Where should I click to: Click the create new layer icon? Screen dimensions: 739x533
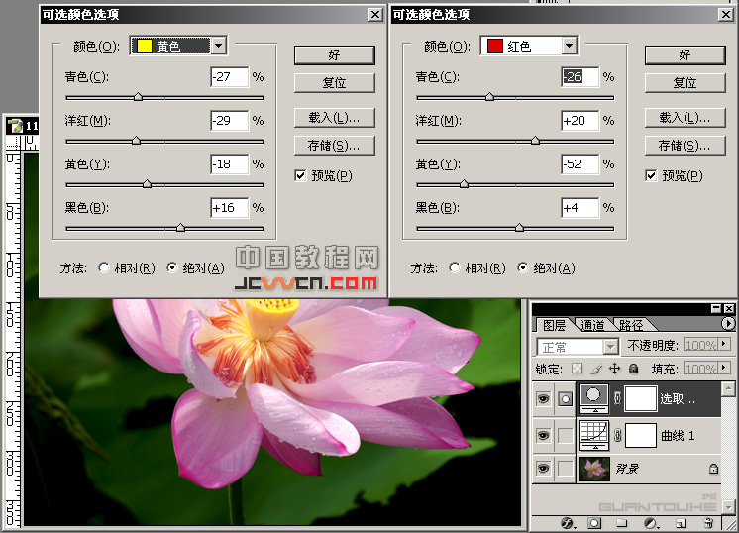click(x=680, y=522)
